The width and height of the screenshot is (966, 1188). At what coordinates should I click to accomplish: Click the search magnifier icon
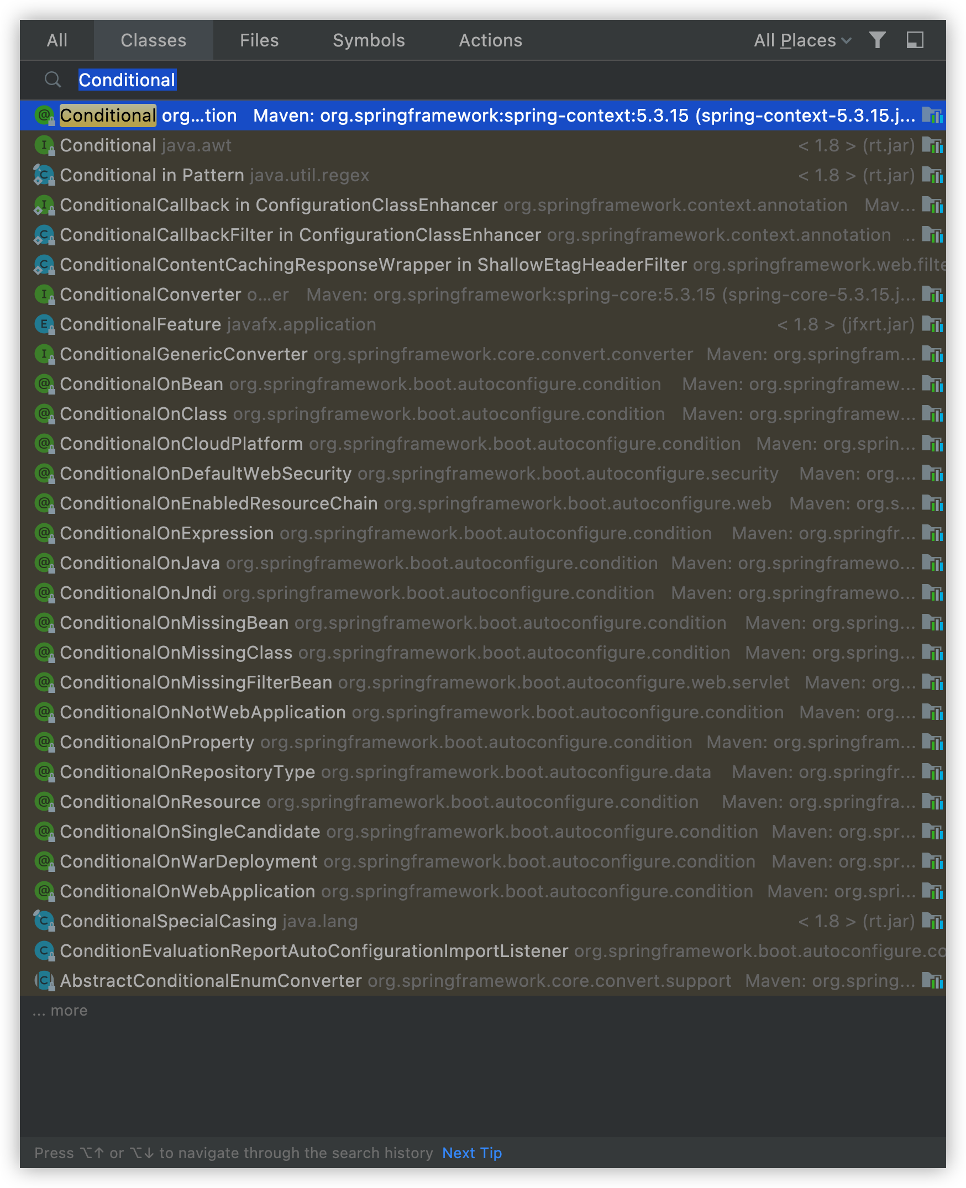click(53, 80)
